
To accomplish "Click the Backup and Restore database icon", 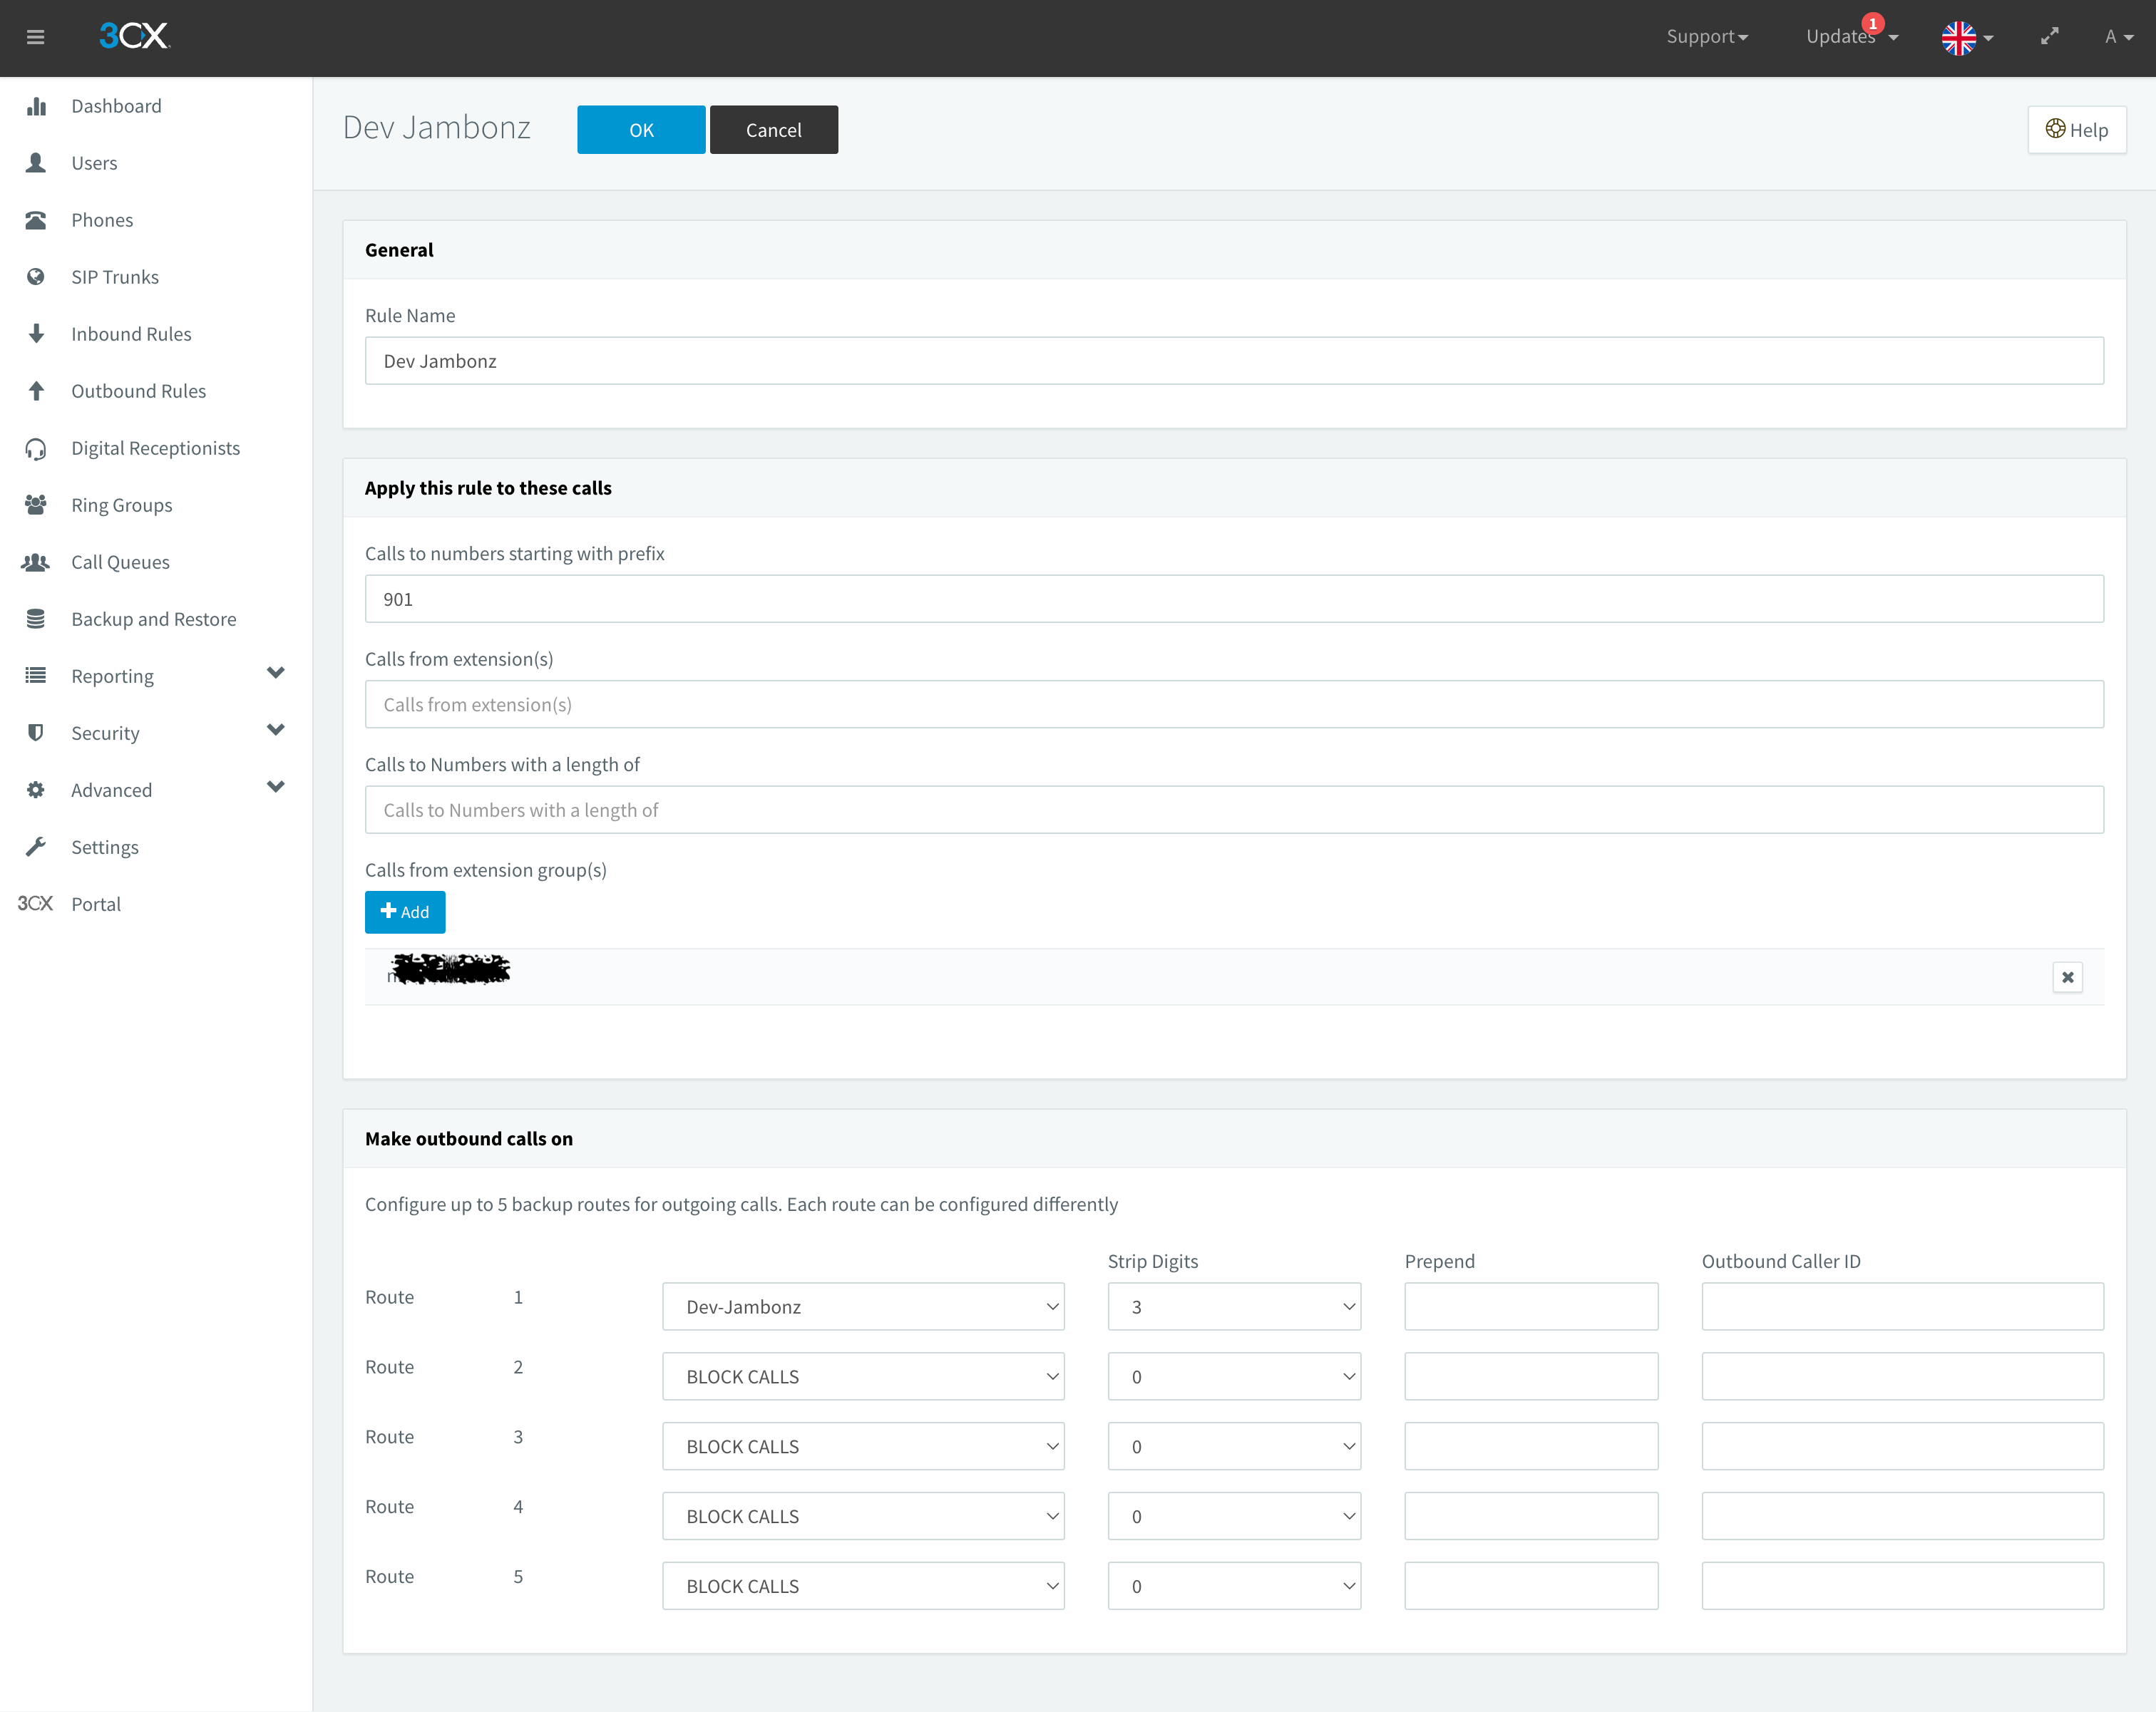I will (36, 619).
